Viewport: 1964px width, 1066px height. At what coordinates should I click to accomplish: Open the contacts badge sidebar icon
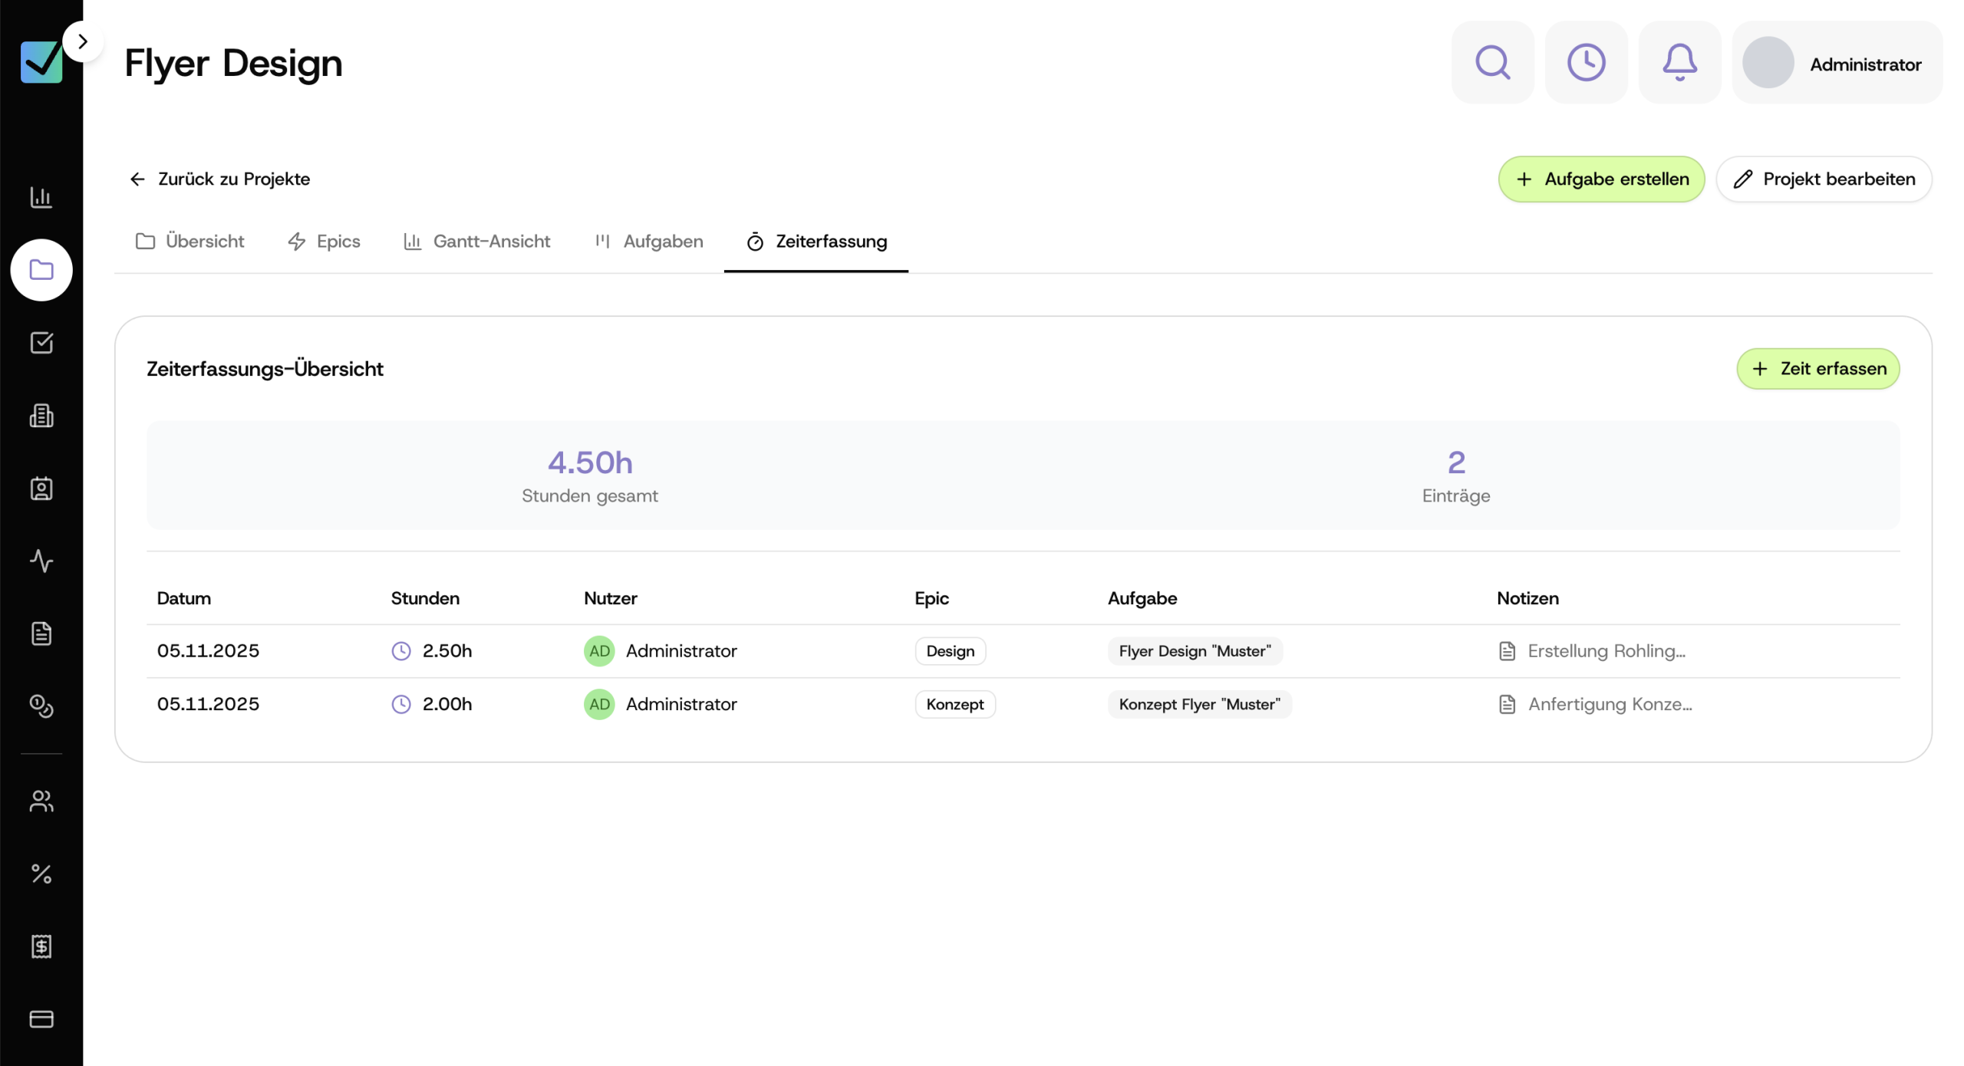41,489
